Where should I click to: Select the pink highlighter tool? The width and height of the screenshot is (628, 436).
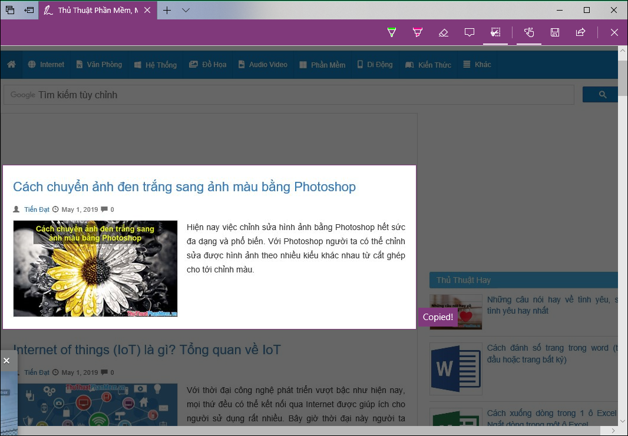coord(417,32)
